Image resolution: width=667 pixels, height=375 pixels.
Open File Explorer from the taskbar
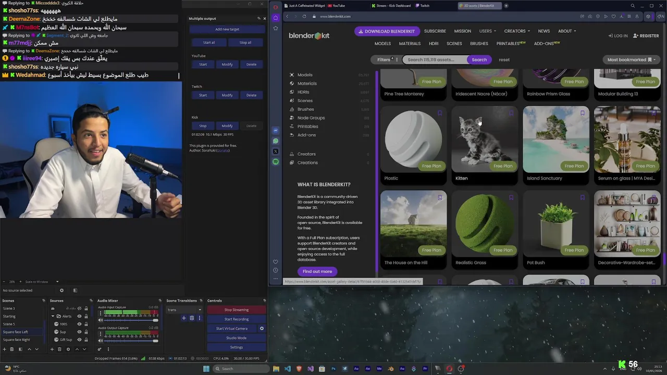276,369
